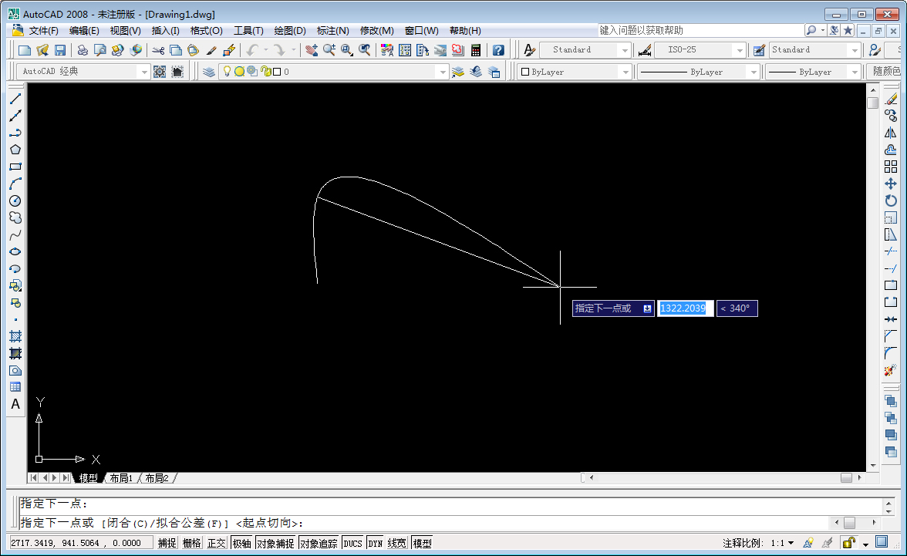Click the Plot icon

pyautogui.click(x=80, y=49)
